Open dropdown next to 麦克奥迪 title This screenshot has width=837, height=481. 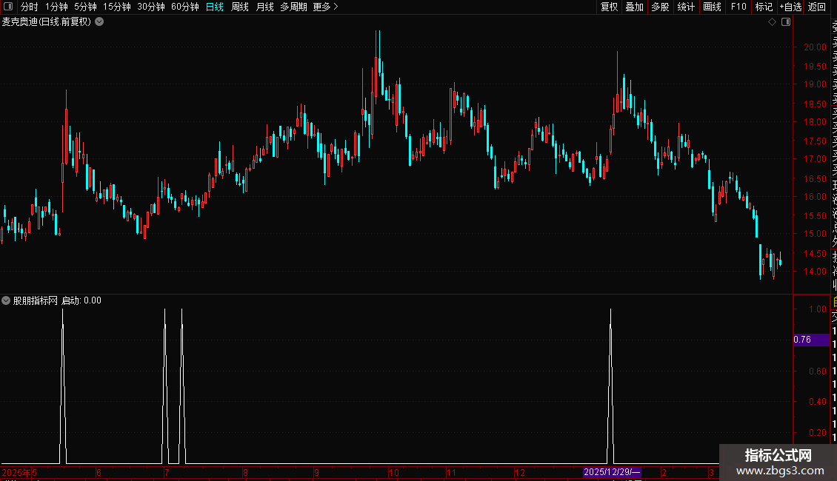tap(99, 22)
